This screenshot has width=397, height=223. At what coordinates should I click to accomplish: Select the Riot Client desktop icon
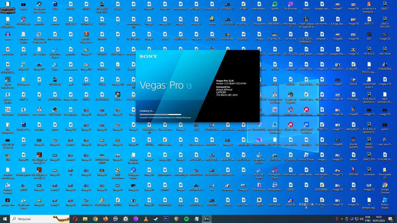(306, 111)
